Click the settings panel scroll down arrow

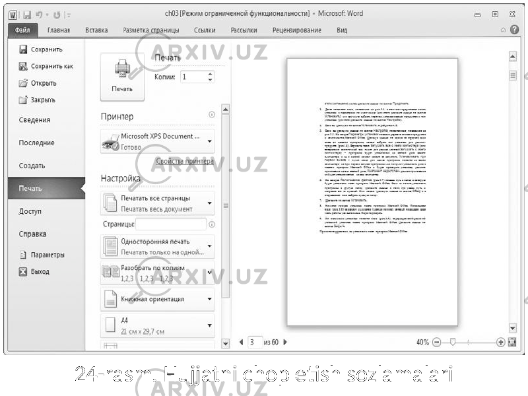point(226,343)
